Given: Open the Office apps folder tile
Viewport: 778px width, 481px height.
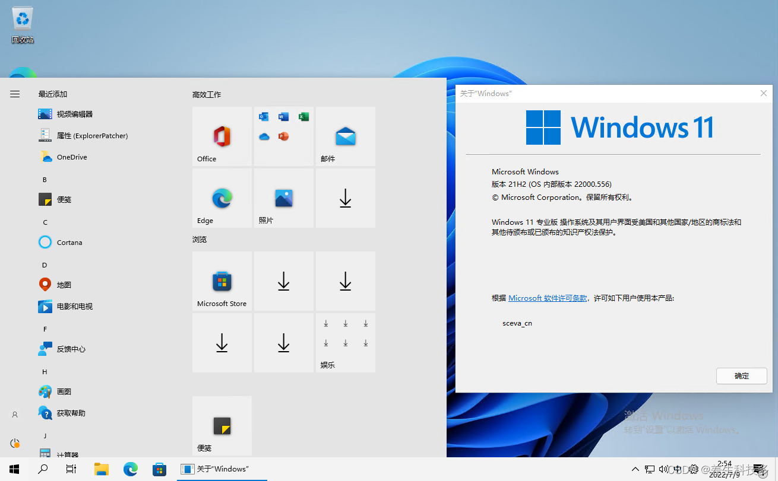Looking at the screenshot, I should pyautogui.click(x=284, y=136).
